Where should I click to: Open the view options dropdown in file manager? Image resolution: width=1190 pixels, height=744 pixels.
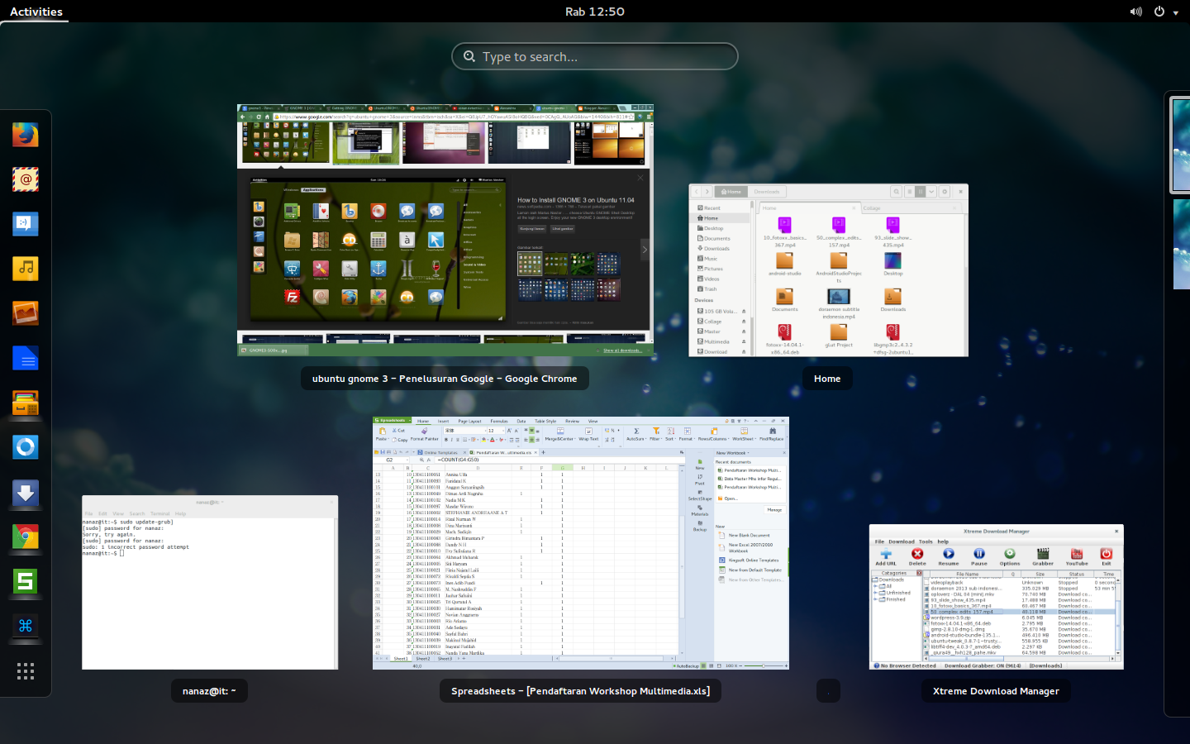931,192
